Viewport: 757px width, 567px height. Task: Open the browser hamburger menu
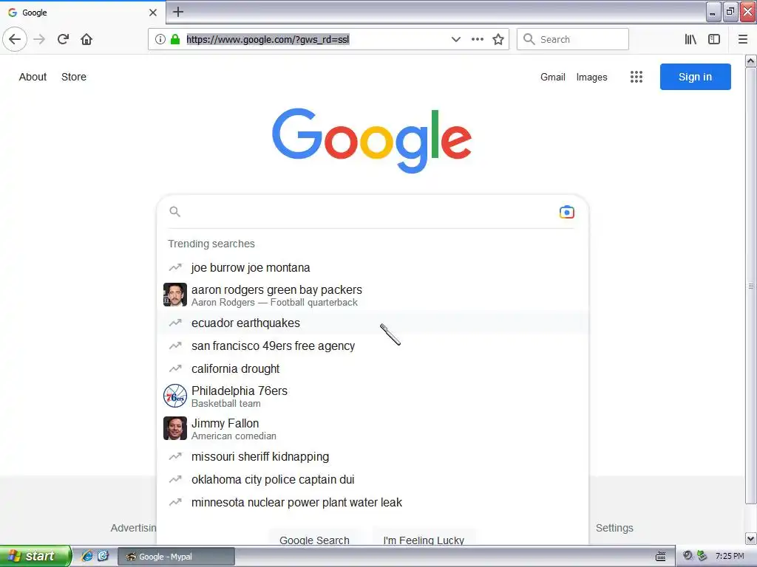743,39
